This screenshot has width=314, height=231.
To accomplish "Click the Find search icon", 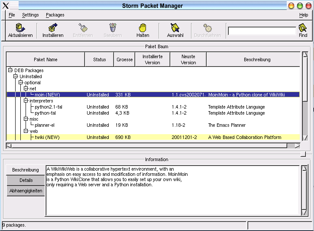I will click(x=303, y=29).
